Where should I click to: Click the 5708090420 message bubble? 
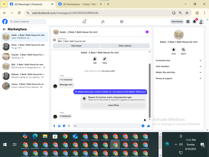(65, 116)
